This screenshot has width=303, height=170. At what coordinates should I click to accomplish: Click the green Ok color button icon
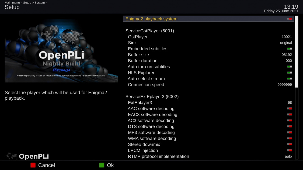102,165
